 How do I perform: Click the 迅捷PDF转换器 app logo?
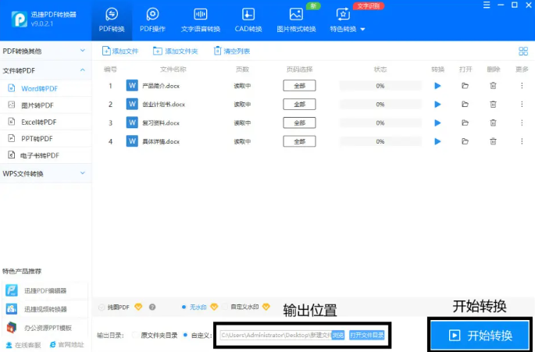point(19,19)
